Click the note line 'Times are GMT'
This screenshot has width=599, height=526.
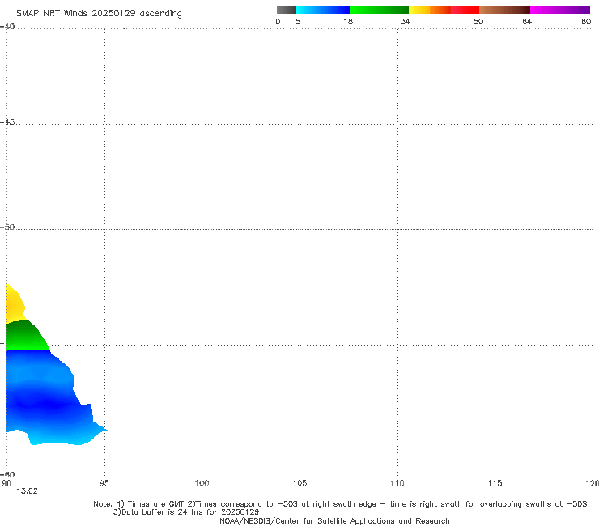[155, 504]
